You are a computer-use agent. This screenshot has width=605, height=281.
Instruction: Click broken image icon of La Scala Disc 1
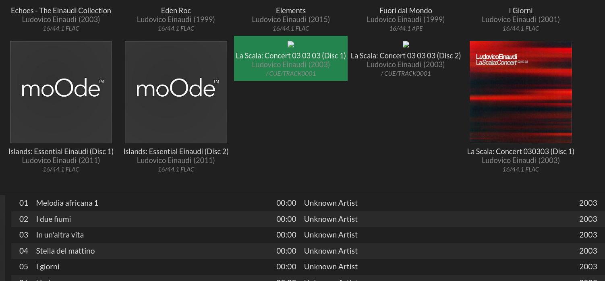[x=291, y=44]
